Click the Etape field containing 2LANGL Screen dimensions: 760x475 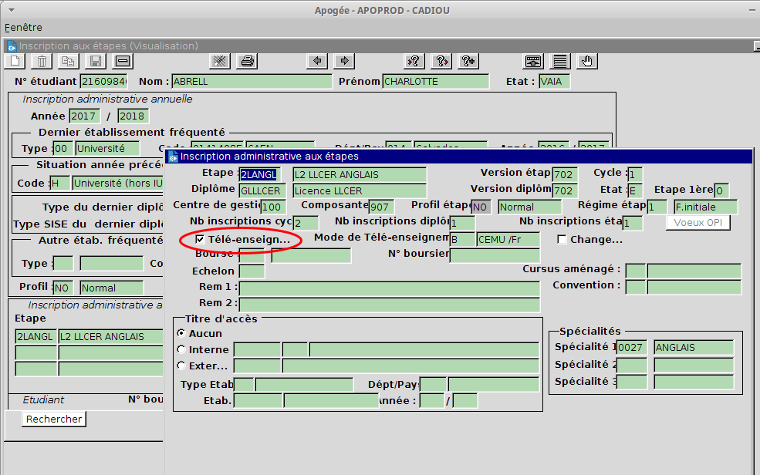260,174
